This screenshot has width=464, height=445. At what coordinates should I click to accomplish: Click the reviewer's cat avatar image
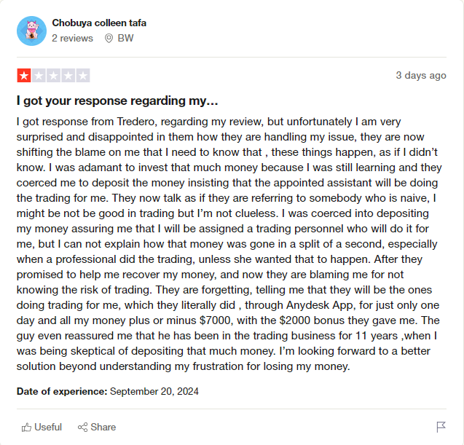pyautogui.click(x=31, y=31)
